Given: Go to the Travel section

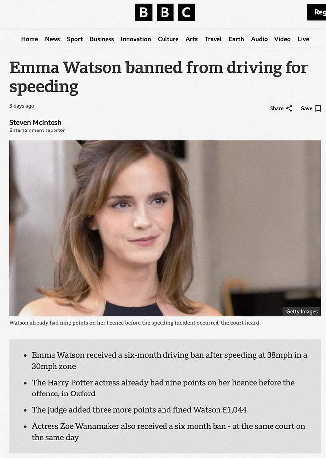Looking at the screenshot, I should click(x=213, y=39).
